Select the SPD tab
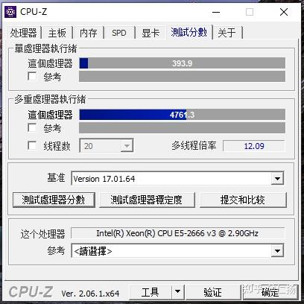Image resolution: width=304 pixels, height=304 pixels. coord(119,33)
